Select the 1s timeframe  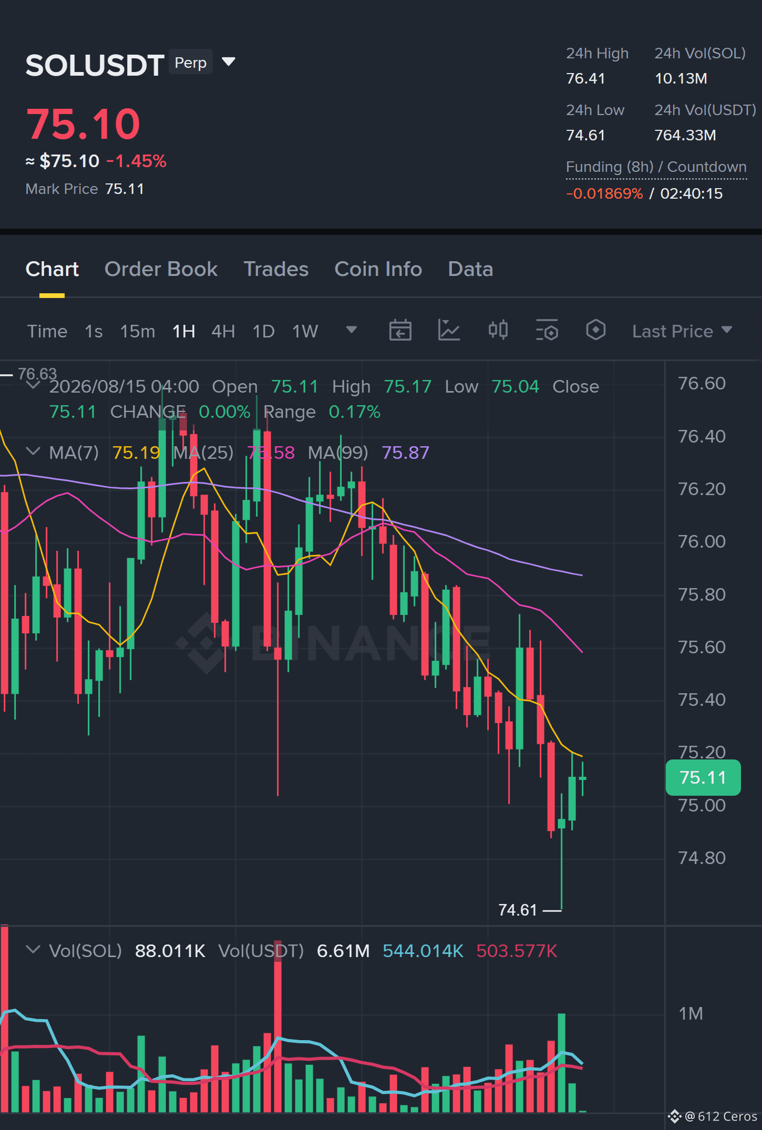(94, 331)
